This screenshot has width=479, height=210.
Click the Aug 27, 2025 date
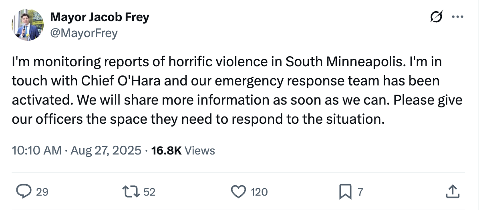click(x=106, y=151)
